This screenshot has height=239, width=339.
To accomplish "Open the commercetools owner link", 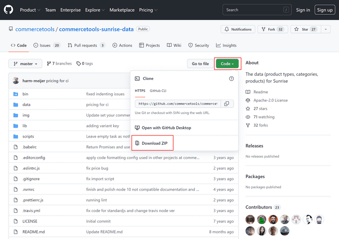I will point(35,29).
